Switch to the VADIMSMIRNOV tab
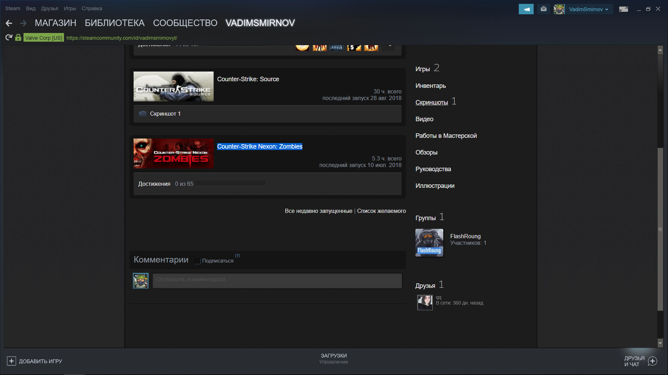Screen dimensions: 668x375 click(260, 23)
